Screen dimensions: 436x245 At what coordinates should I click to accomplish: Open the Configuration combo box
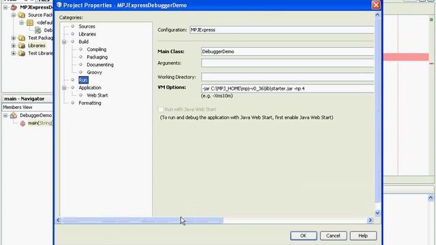click(281, 30)
